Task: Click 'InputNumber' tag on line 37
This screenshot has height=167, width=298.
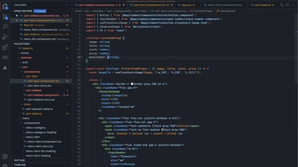Action: coord(117,153)
